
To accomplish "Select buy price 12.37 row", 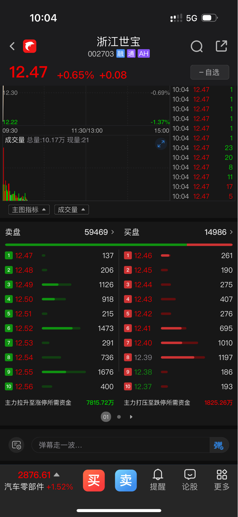I will pos(178,387).
